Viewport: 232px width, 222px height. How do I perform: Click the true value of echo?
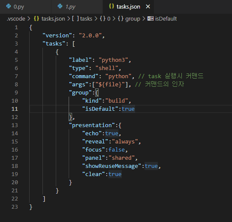[111, 134]
